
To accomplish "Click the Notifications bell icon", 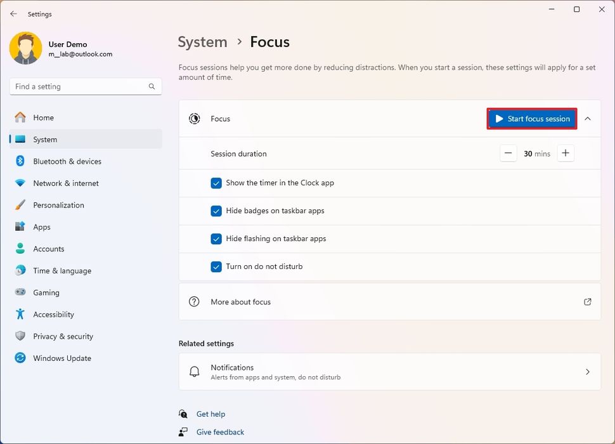I will click(195, 371).
